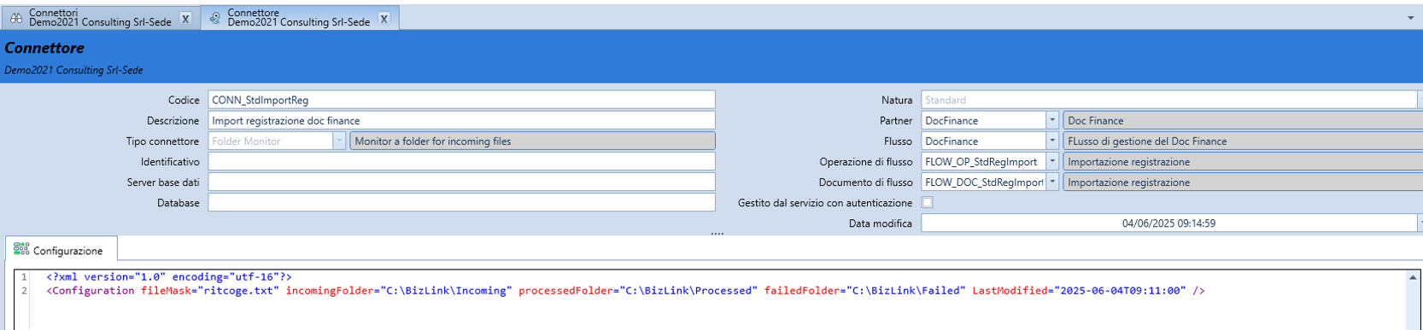Click the empty Identificativo field
Image resolution: width=1423 pixels, height=330 pixels.
(461, 162)
